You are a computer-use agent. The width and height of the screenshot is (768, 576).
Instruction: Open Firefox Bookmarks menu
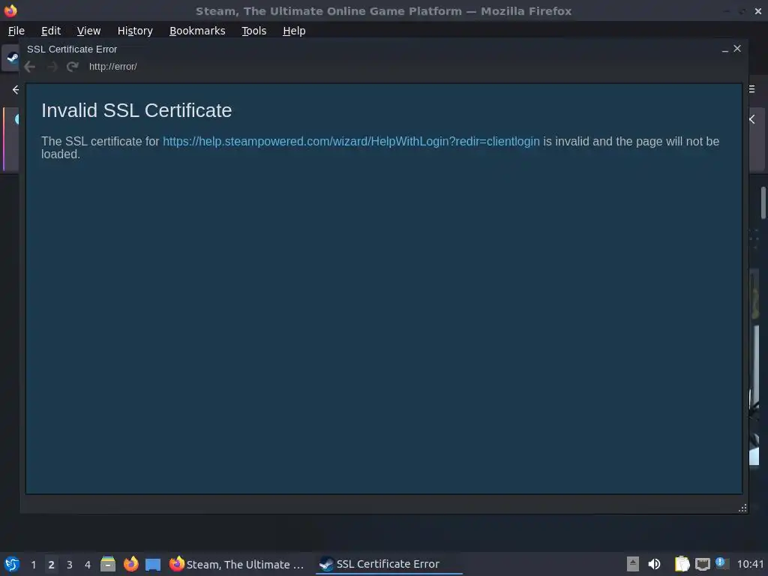197,31
